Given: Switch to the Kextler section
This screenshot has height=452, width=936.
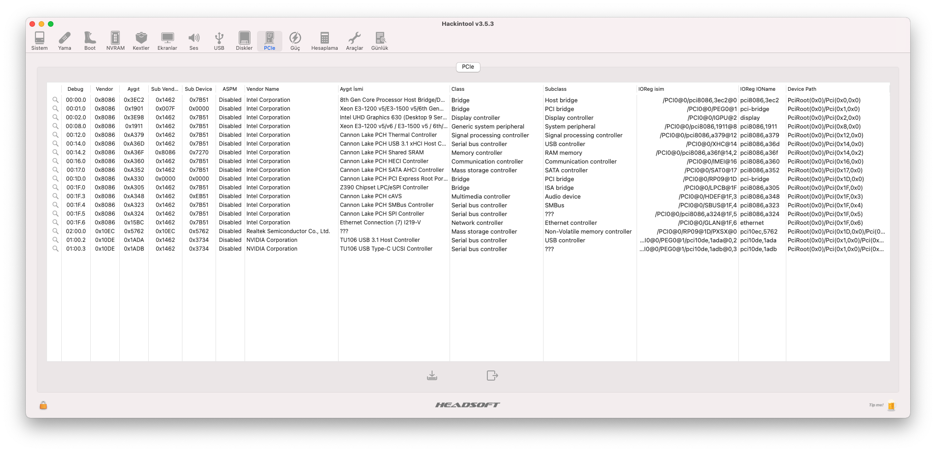Looking at the screenshot, I should [x=141, y=41].
